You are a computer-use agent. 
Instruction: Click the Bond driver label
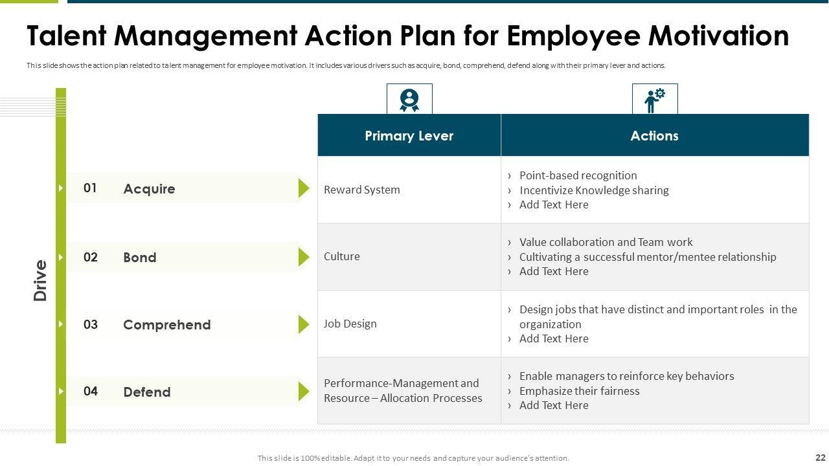[140, 258]
